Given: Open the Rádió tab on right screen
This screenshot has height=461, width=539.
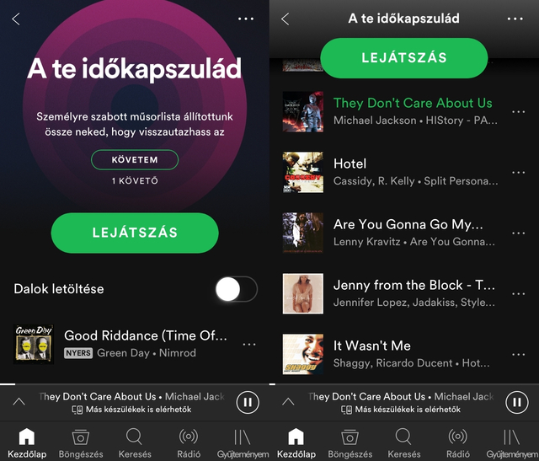Looking at the screenshot, I should tap(458, 443).
